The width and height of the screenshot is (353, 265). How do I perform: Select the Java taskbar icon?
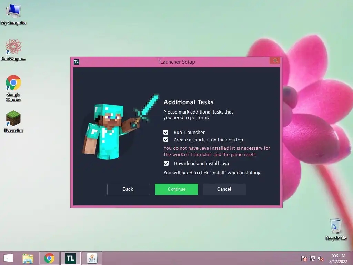point(92,258)
